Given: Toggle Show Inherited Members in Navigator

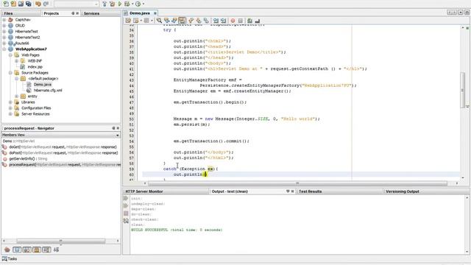Looking at the screenshot, I should [x=7, y=250].
